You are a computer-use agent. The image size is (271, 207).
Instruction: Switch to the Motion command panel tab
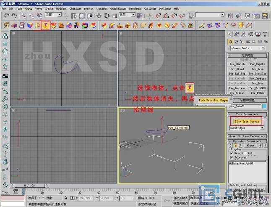pyautogui.click(x=251, y=34)
